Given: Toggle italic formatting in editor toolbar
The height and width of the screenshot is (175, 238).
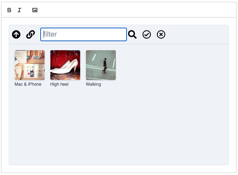Looking at the screenshot, I should point(19,10).
